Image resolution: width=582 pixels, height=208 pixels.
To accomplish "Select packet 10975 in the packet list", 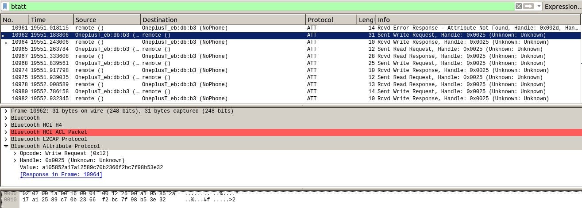I will 291,77.
